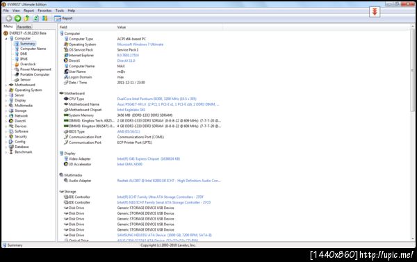Open the File menu
The width and height of the screenshot is (417, 262).
tap(6, 10)
